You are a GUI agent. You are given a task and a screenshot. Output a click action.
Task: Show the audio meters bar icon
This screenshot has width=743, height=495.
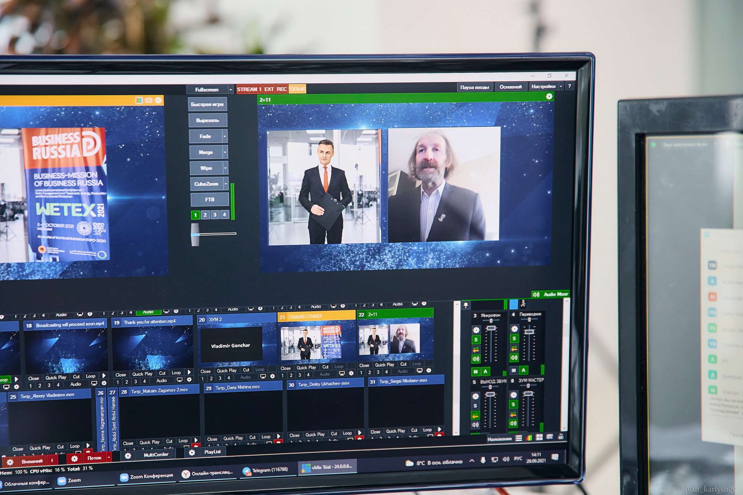click(x=529, y=437)
